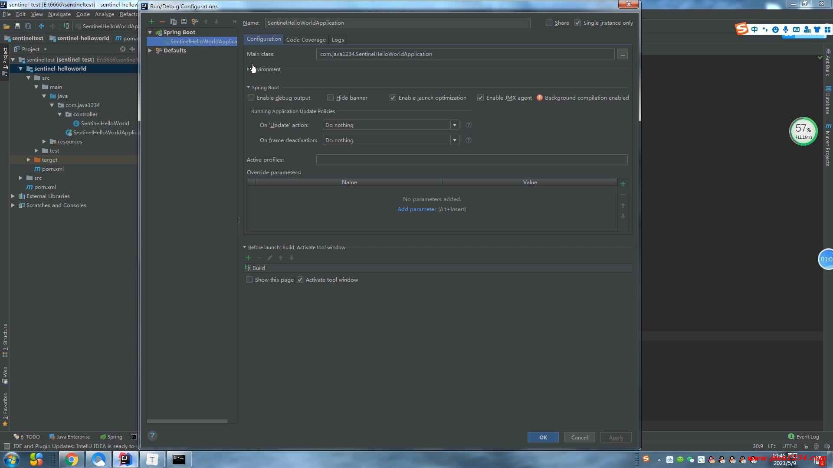Open help for On frame deactivation
833x468 pixels.
pos(469,140)
